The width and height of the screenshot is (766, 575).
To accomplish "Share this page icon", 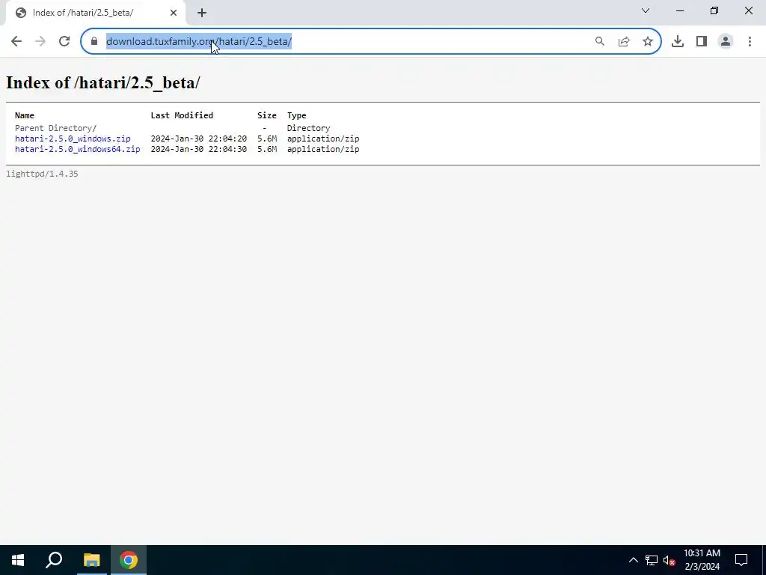I will (624, 42).
